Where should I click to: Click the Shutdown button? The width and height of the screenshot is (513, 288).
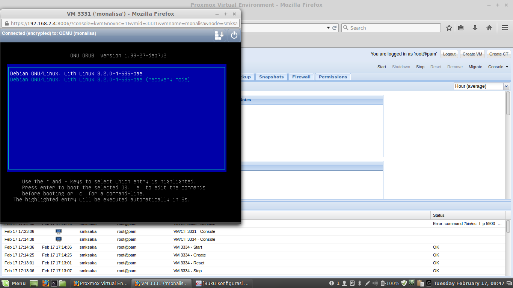point(401,67)
